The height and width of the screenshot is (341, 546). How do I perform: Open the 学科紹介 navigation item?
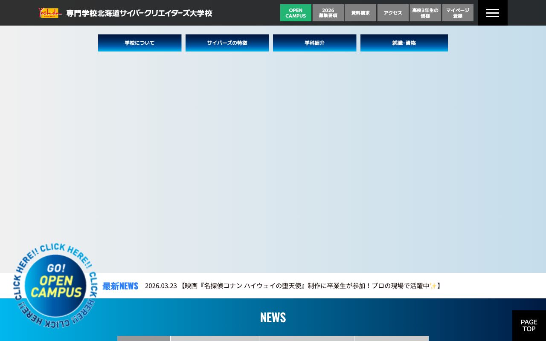point(314,43)
